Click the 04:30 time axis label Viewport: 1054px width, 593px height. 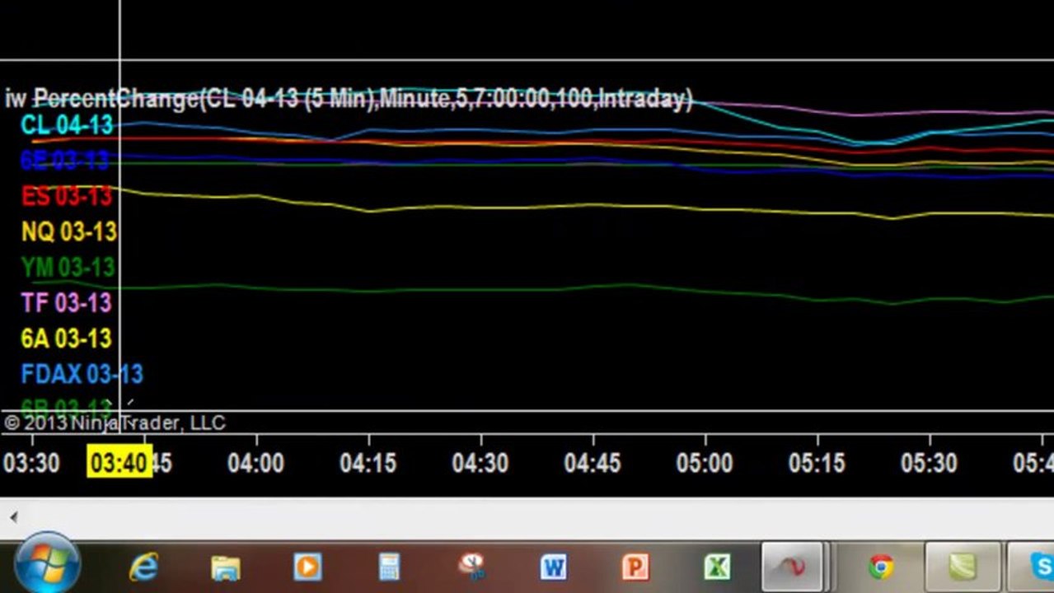point(480,463)
